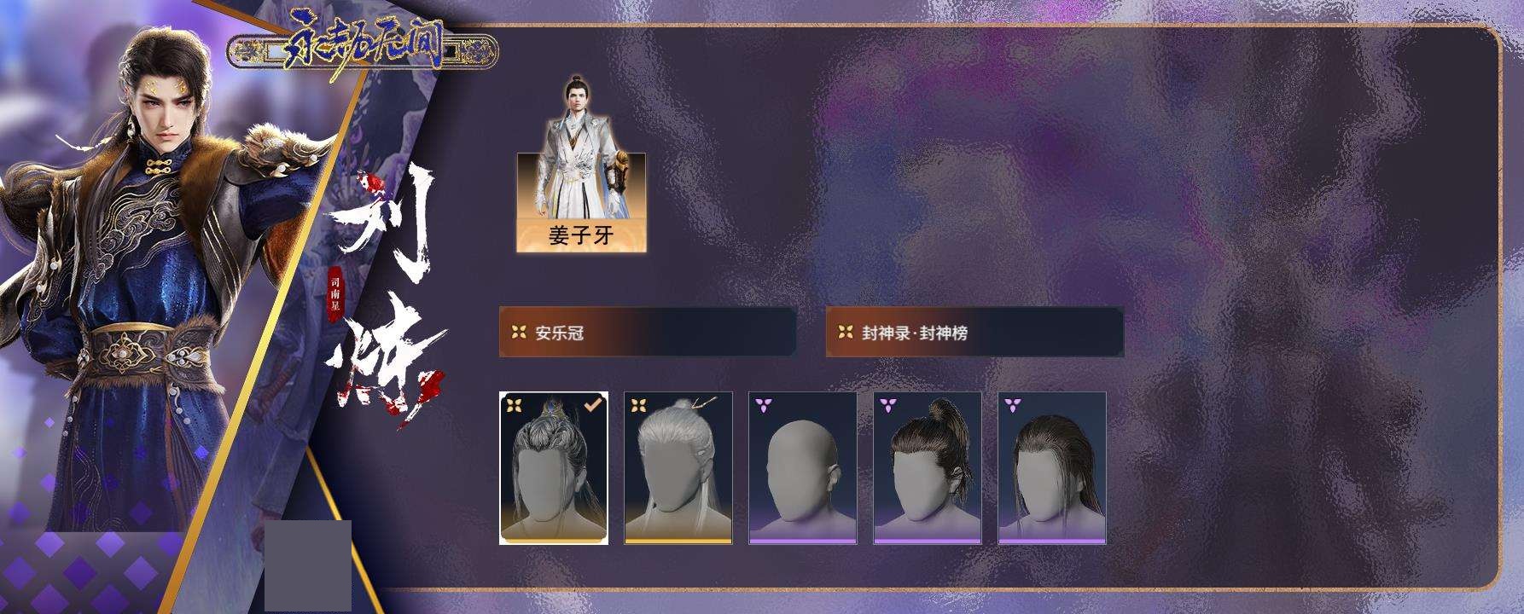Switch to the 封神录·封神榜 tab
The height and width of the screenshot is (614, 1524).
[x=974, y=333]
